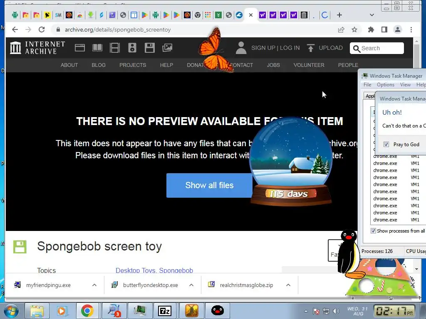Toggle the Pray to God checkbox

[386, 144]
